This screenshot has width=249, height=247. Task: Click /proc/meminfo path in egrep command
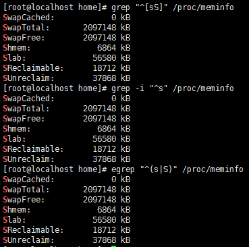click(213, 169)
